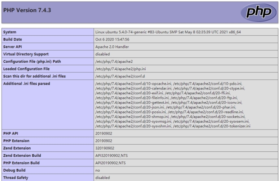Select the /etc/php/7.4/apache2/conf.d value
Screen dimensions: 280x181
coord(120,76)
